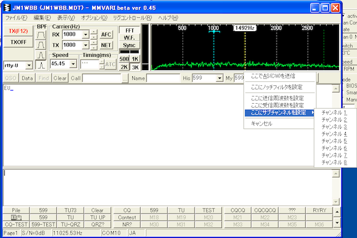
Task: Click the CQCQCQ macro button
Action: tap(265, 210)
